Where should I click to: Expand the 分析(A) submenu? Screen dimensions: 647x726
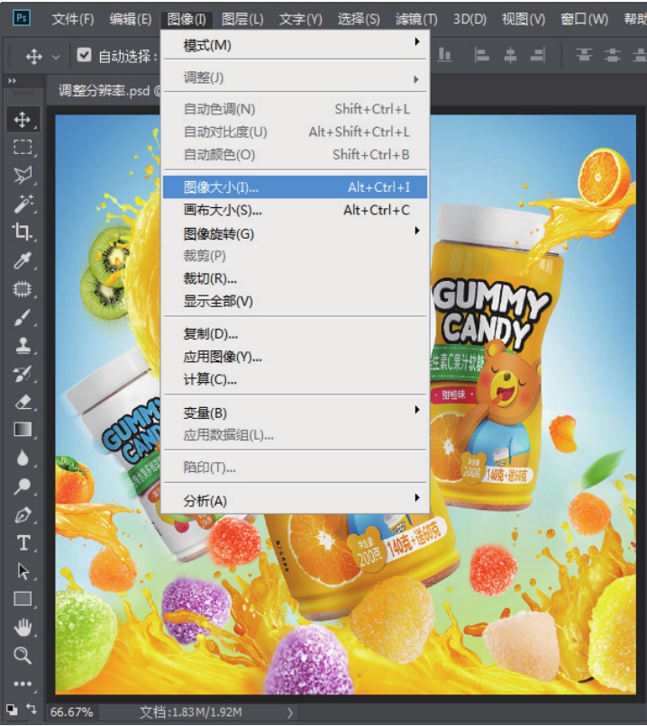point(417,498)
